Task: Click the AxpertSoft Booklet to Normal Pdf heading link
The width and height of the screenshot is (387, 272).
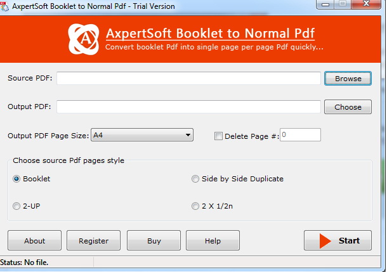Action: click(210, 34)
